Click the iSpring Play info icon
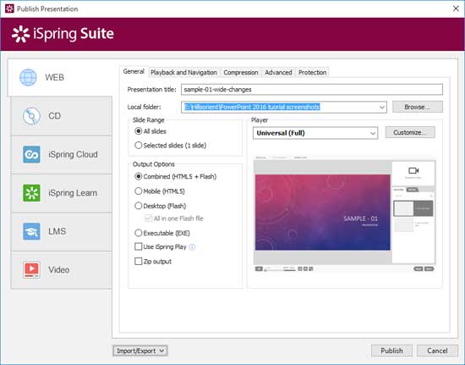Image resolution: width=465 pixels, height=365 pixels. point(192,247)
